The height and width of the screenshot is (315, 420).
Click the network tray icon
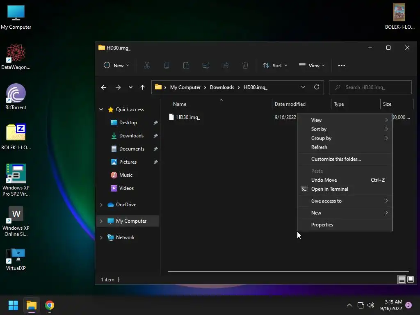point(361,305)
